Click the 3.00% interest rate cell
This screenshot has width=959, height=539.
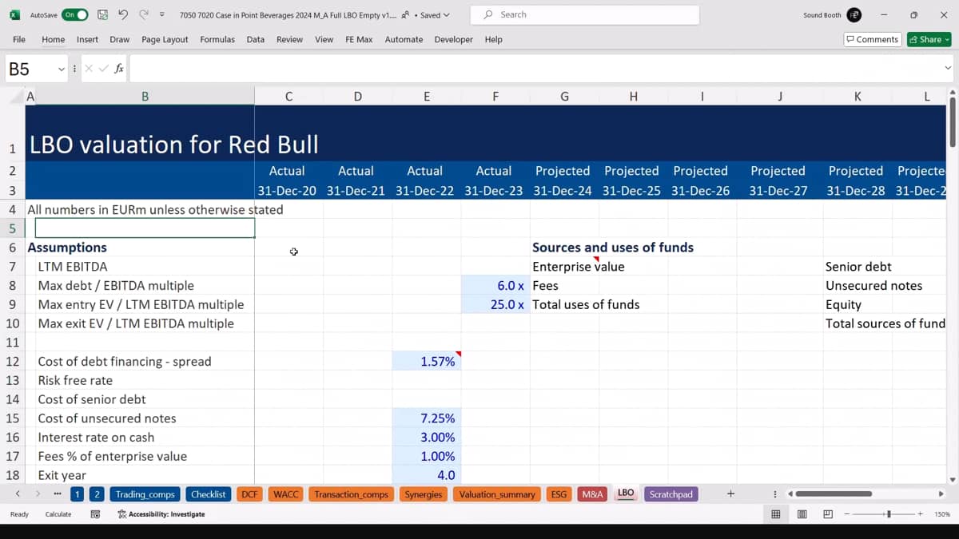427,437
